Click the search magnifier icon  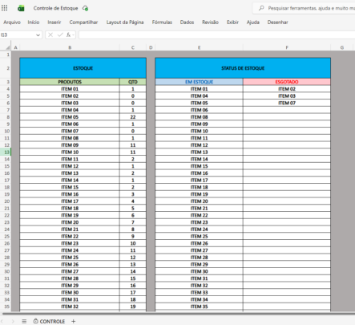261,8
